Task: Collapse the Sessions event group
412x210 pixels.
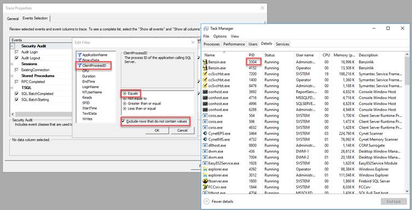Action: coord(12,64)
